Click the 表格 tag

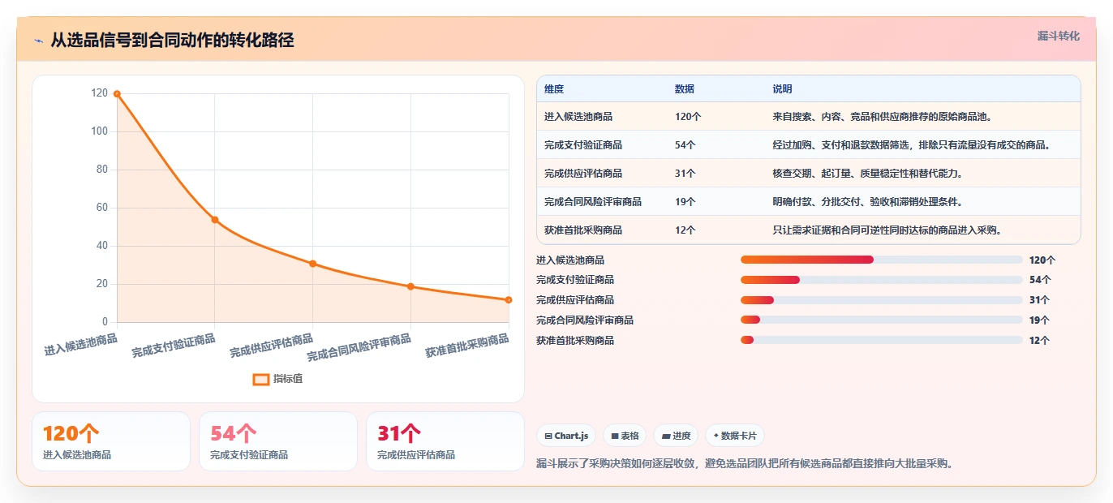tap(625, 436)
